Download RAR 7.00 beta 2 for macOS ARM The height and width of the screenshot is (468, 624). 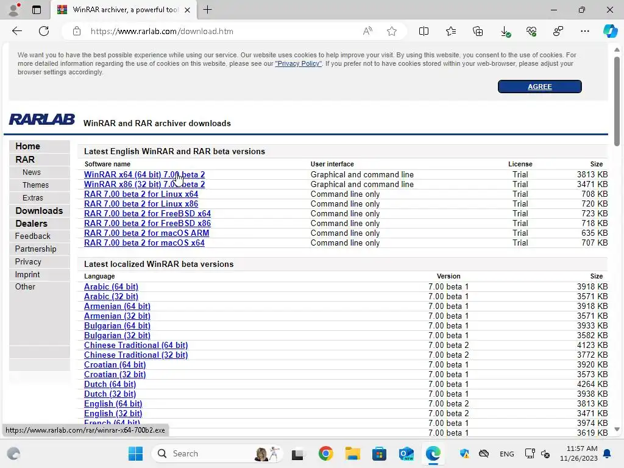tap(146, 233)
